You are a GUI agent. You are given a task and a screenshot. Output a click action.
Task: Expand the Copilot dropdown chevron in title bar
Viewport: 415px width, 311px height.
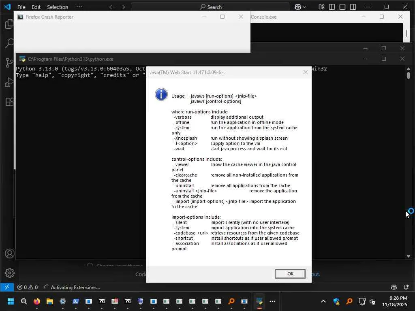pyautogui.click(x=304, y=7)
